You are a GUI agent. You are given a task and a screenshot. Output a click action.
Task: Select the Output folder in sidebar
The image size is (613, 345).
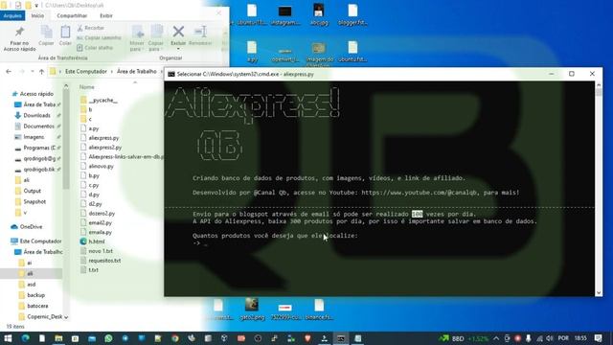(x=32, y=191)
